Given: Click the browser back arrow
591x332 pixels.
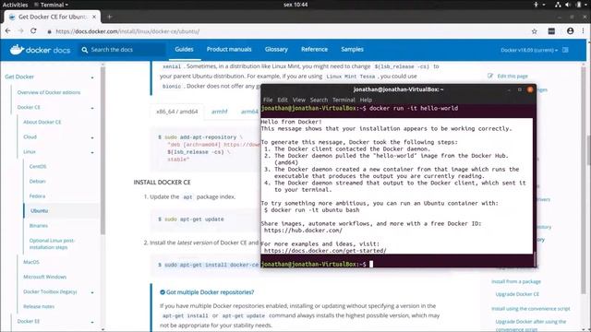Looking at the screenshot, I should click(8, 31).
